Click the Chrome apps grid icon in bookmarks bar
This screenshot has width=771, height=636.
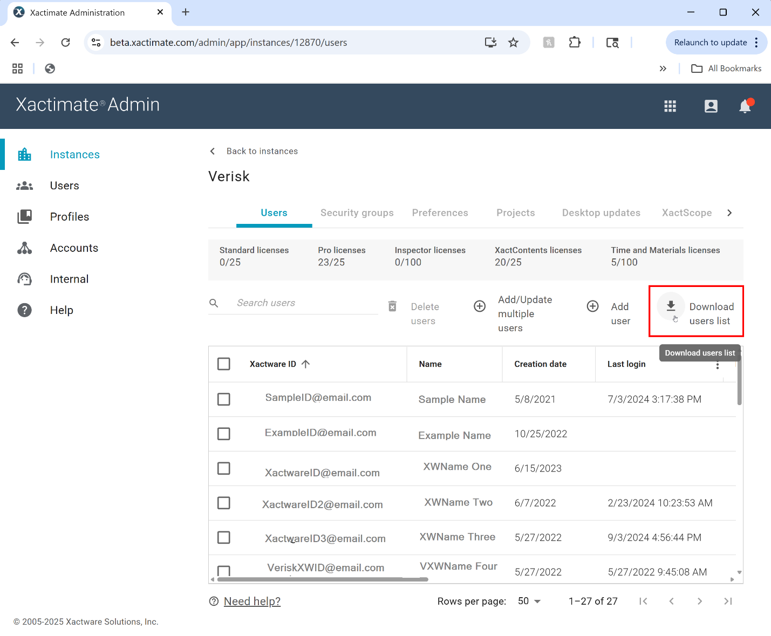pyautogui.click(x=18, y=69)
